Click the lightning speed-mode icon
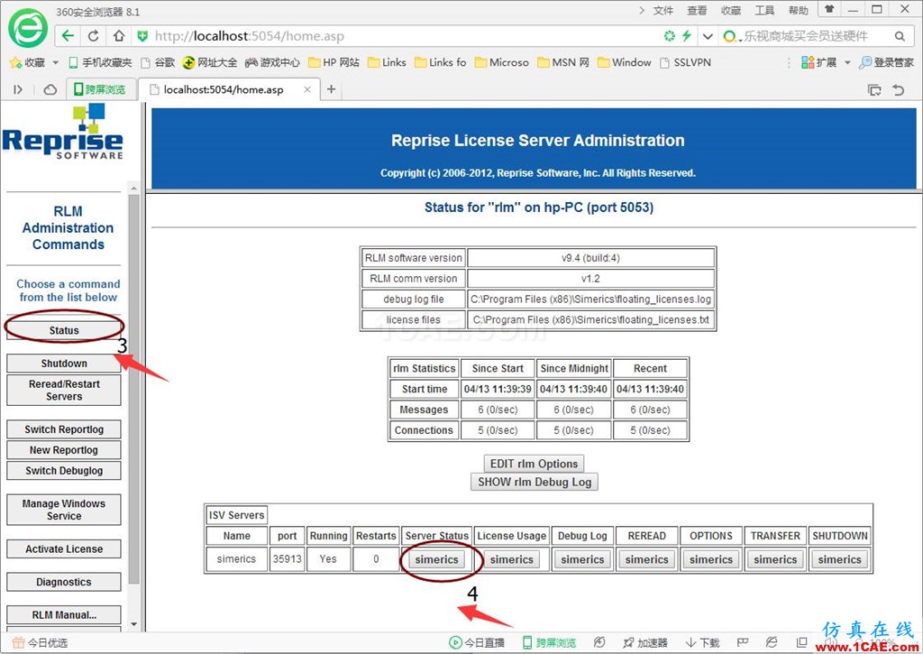The width and height of the screenshot is (923, 654). (x=686, y=36)
